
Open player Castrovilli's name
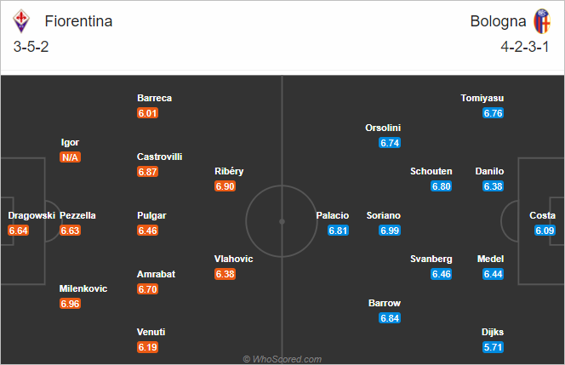coord(160,157)
